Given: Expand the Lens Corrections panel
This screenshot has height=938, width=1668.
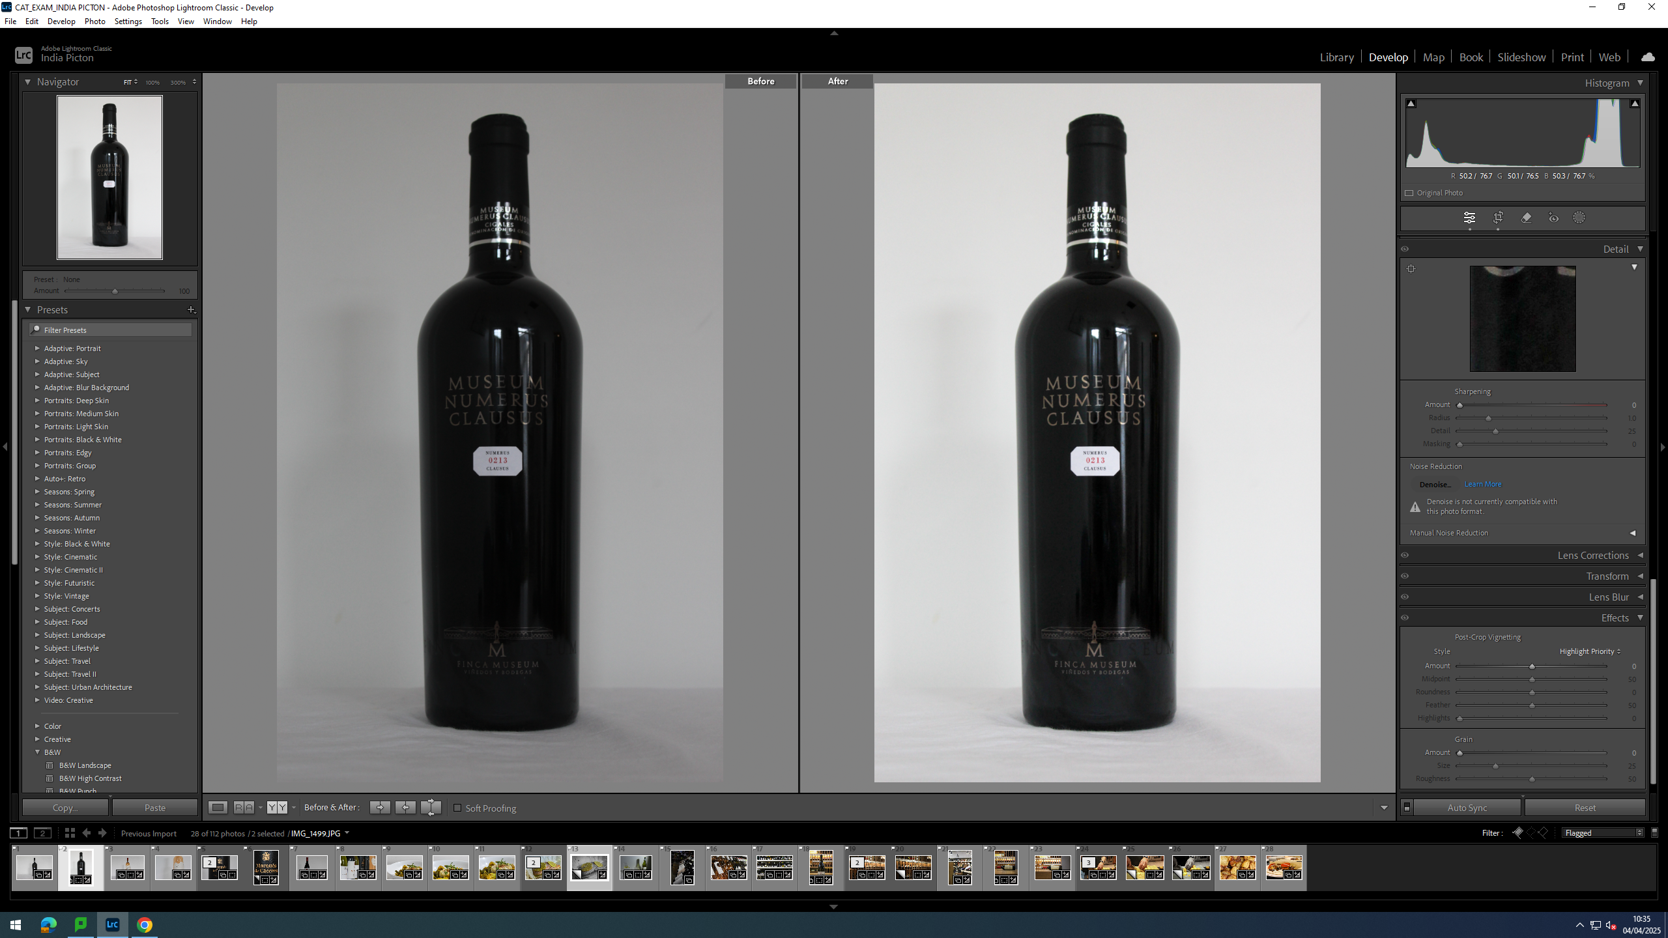Looking at the screenshot, I should (x=1641, y=555).
